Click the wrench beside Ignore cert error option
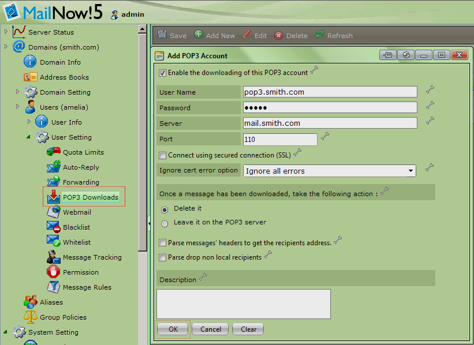The height and width of the screenshot is (345, 474). (x=430, y=167)
